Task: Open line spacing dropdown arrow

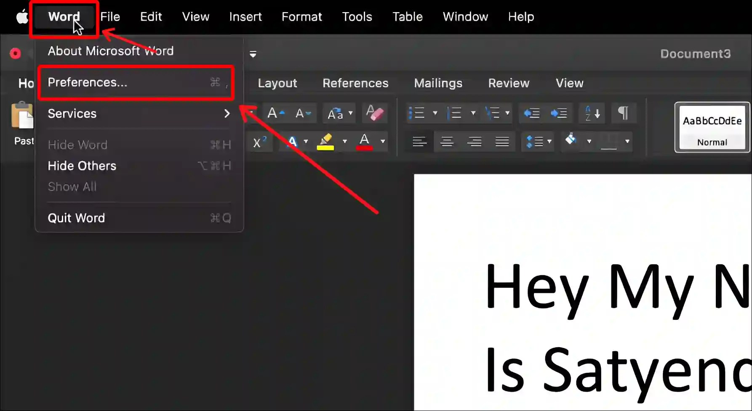Action: click(549, 142)
